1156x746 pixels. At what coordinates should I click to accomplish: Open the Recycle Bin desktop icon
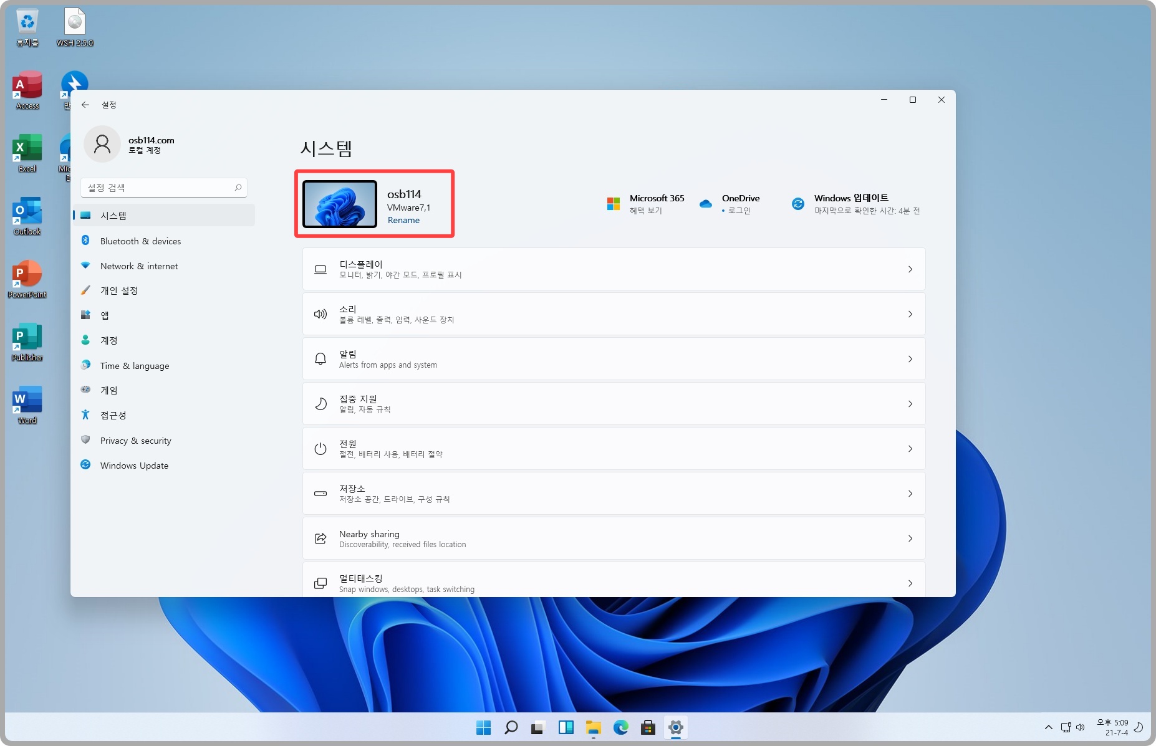(27, 28)
